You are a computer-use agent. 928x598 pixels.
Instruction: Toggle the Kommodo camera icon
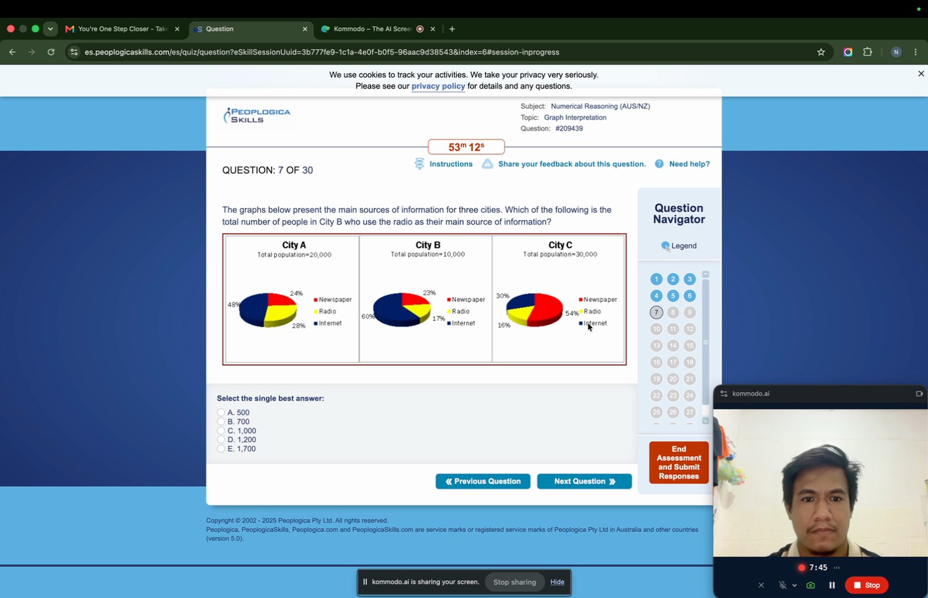point(810,585)
